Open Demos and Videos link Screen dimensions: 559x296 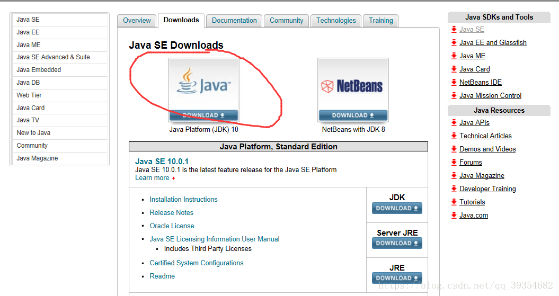coord(487,149)
